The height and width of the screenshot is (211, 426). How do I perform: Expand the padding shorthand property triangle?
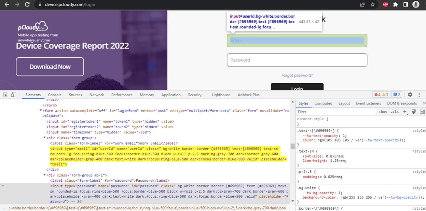tap(322, 177)
